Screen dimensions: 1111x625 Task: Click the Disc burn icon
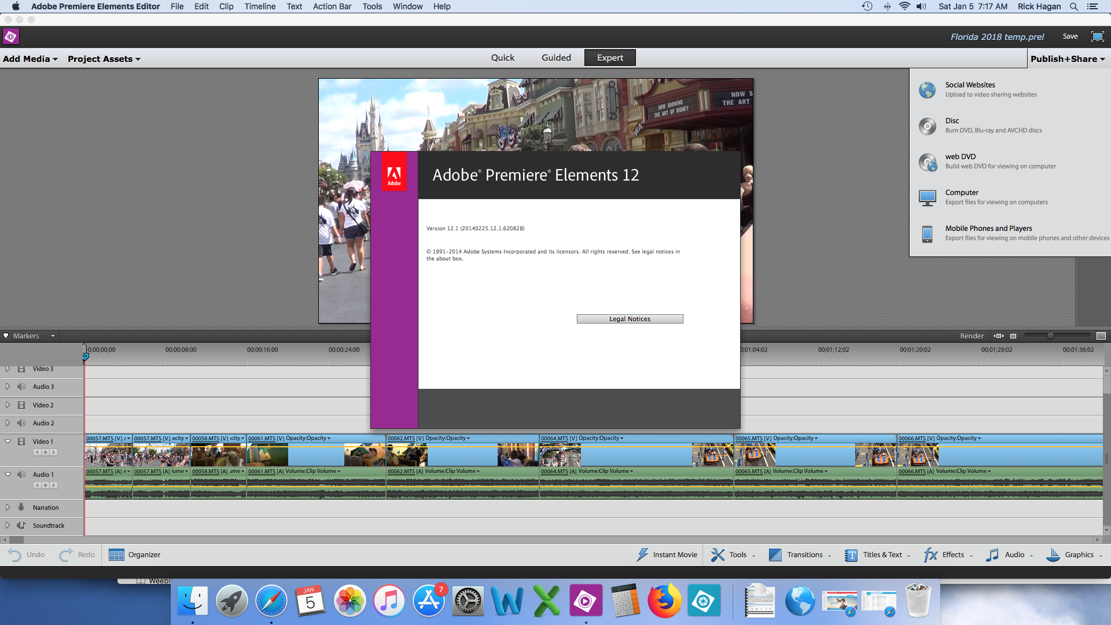pos(927,126)
